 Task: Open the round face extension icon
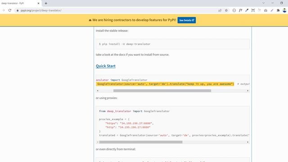coord(234,10)
